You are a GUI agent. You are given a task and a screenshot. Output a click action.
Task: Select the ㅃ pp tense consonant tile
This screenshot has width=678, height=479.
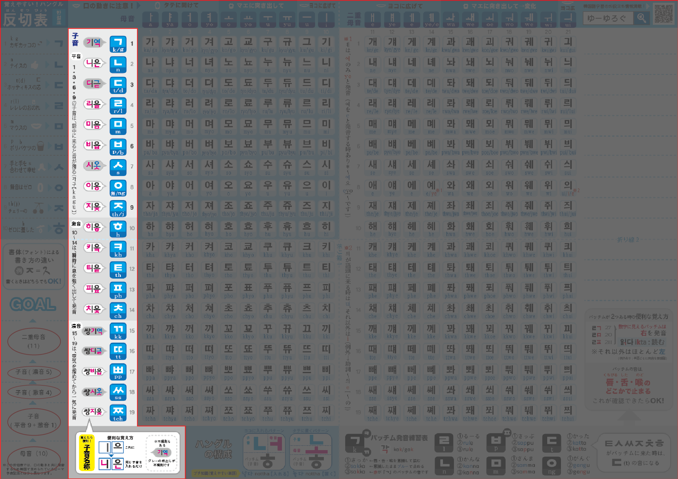point(118,372)
